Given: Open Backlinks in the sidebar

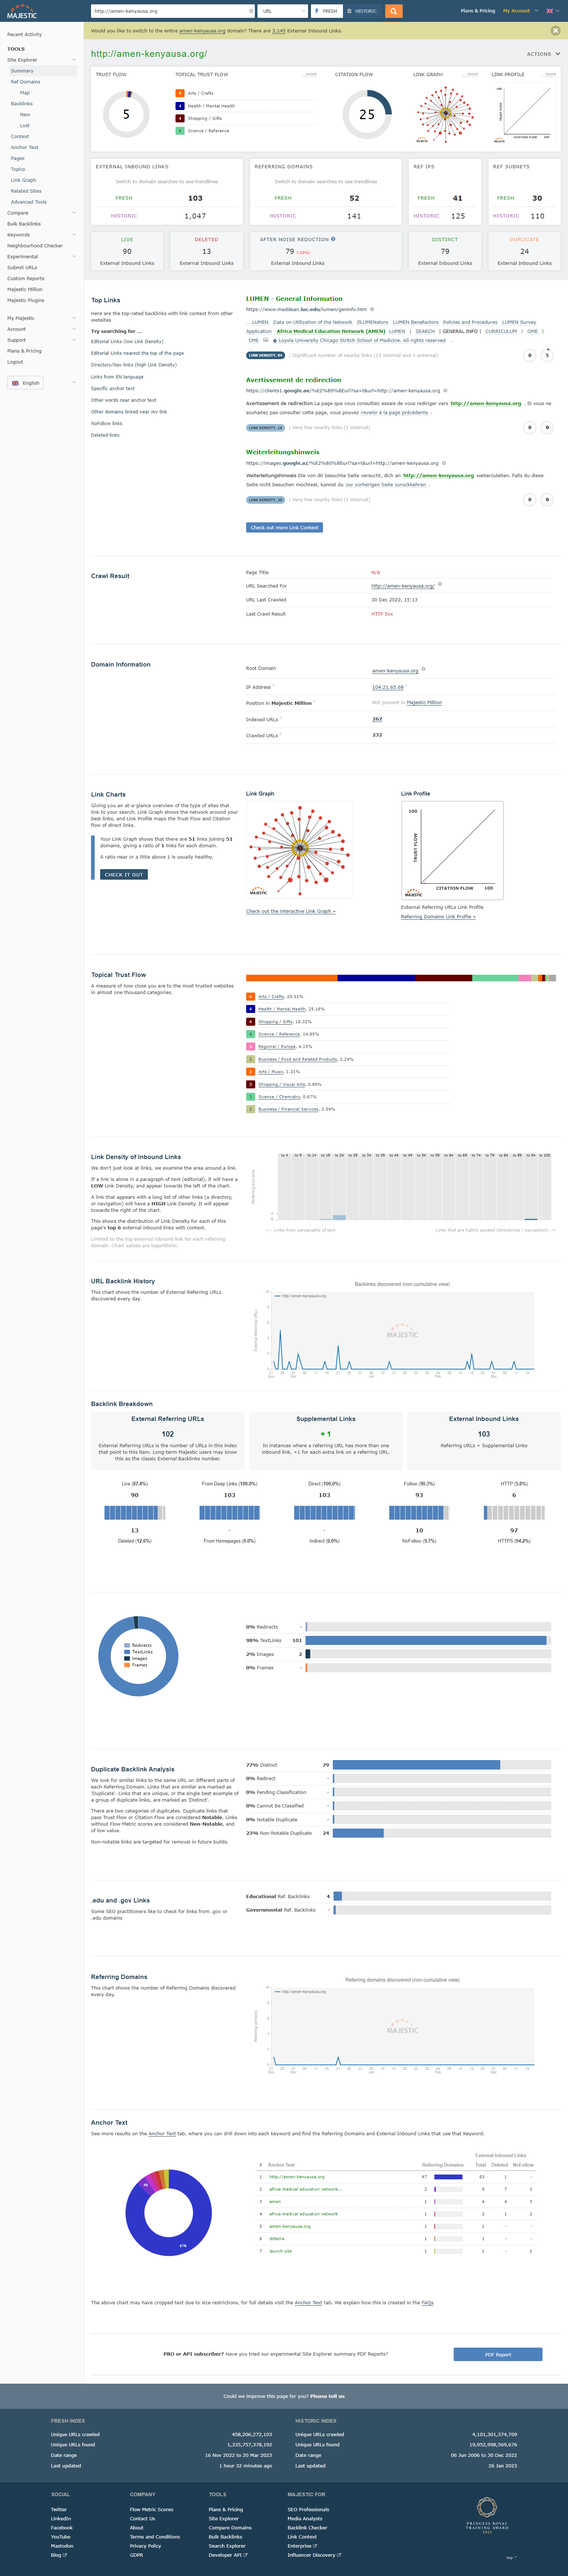Looking at the screenshot, I should click(x=22, y=104).
